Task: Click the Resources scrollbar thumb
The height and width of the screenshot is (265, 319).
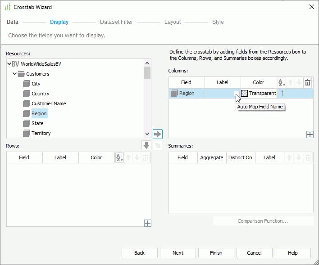Action: point(147,72)
